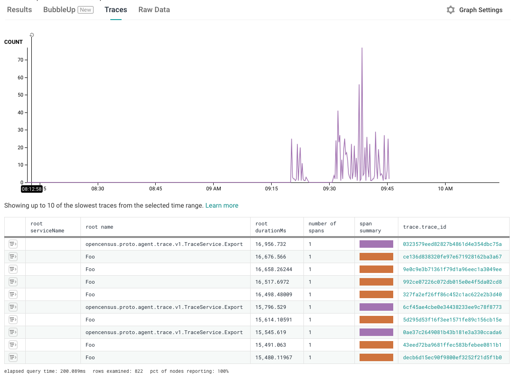Screen dimensions: 519x377
Task: Click the 08:12:58 timestamp marker on axis
Action: pyautogui.click(x=32, y=189)
